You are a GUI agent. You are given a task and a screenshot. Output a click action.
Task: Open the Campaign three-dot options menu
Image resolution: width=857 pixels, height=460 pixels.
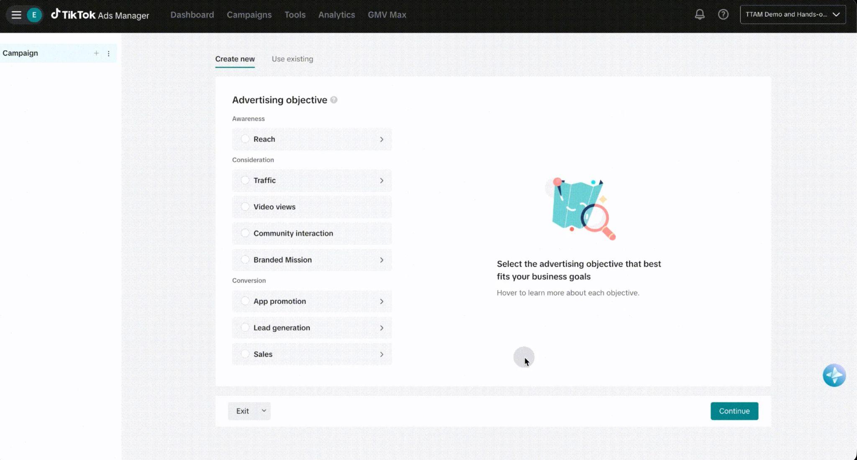tap(109, 54)
